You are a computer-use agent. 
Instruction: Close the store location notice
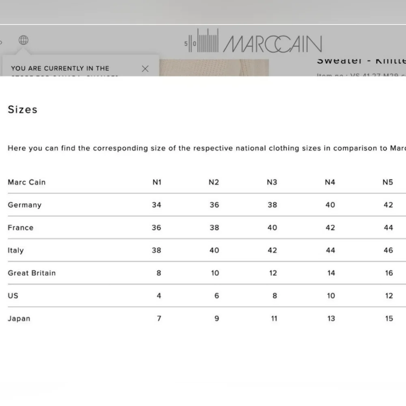145,69
